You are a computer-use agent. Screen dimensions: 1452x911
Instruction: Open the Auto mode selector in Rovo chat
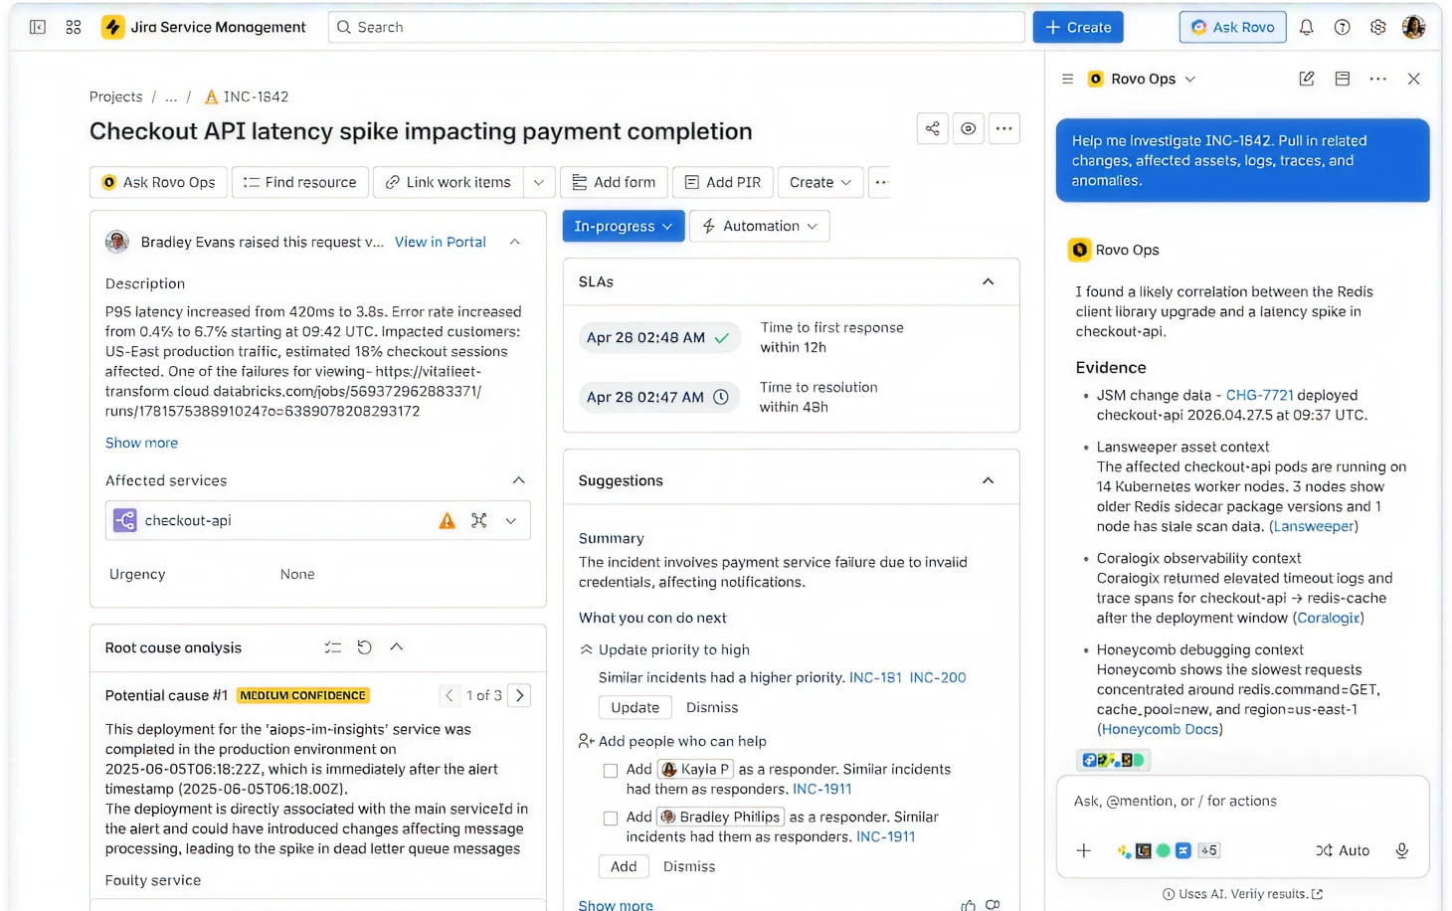(1343, 850)
